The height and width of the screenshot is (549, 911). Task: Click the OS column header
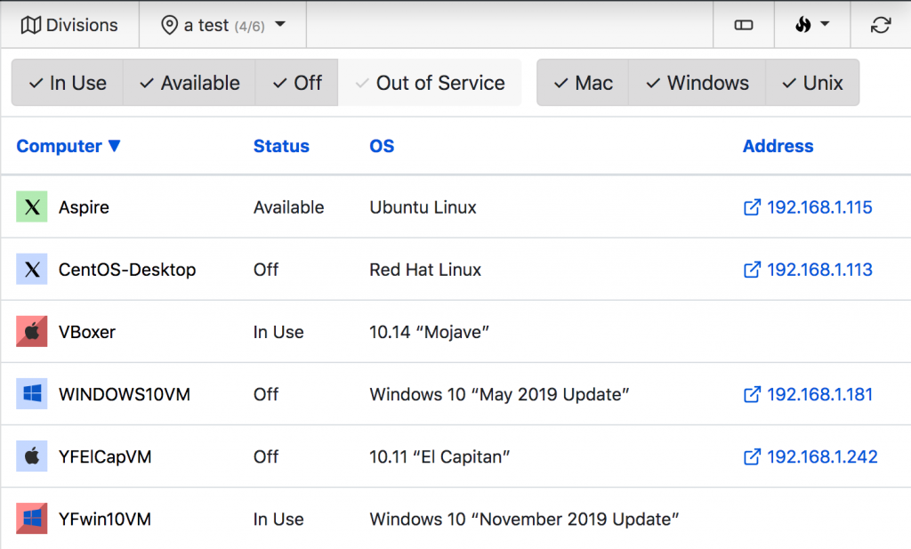coord(382,146)
